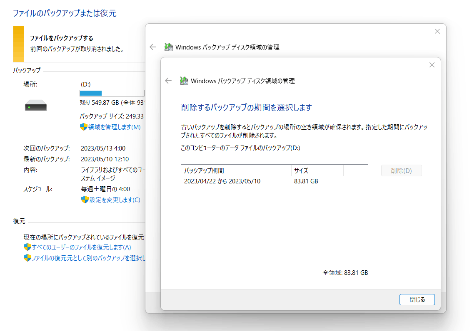Click the 閉じる button

[x=417, y=299]
